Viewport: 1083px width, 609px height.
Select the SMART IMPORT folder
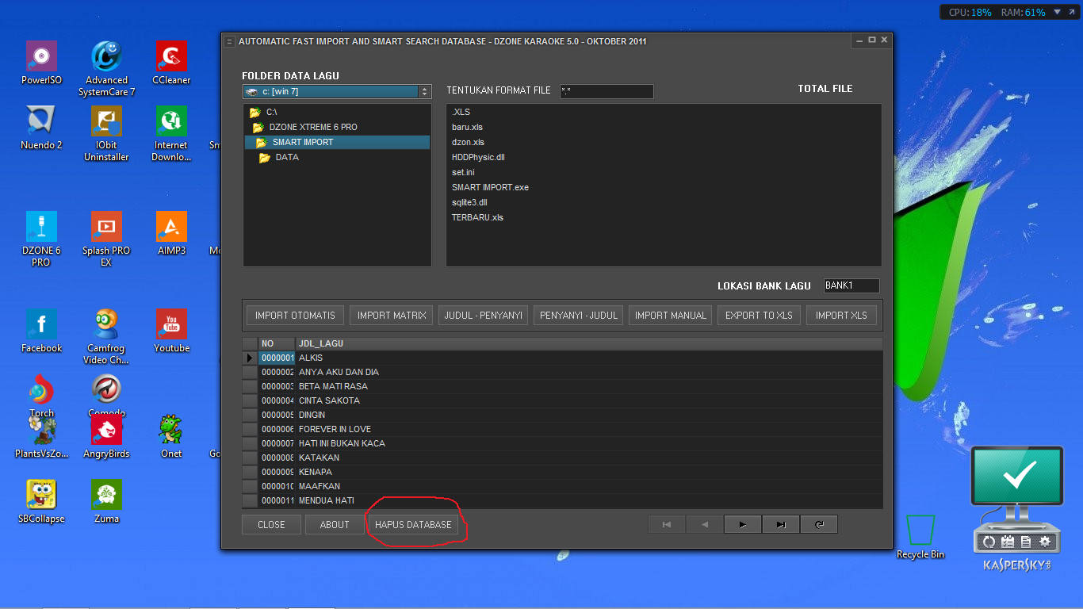click(x=337, y=142)
